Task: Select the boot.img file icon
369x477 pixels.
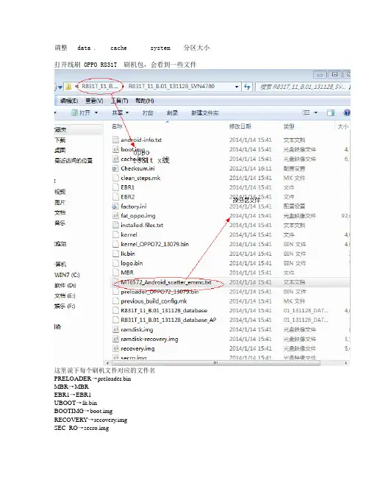Action: [115, 149]
